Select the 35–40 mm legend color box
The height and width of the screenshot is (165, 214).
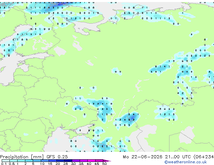[x=83, y=161]
